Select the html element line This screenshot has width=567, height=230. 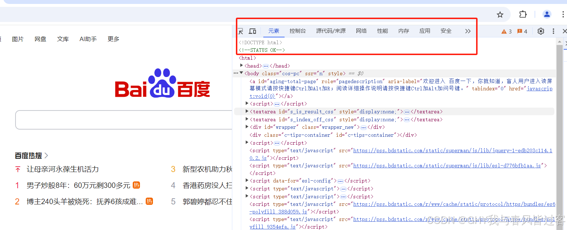247,58
